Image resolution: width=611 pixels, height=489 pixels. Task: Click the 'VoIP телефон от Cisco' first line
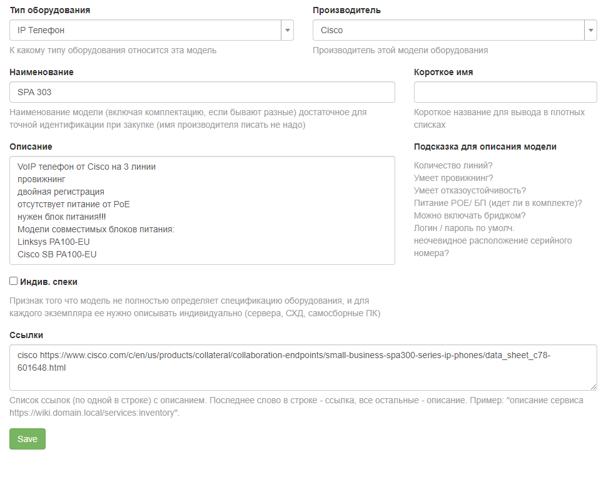86,167
